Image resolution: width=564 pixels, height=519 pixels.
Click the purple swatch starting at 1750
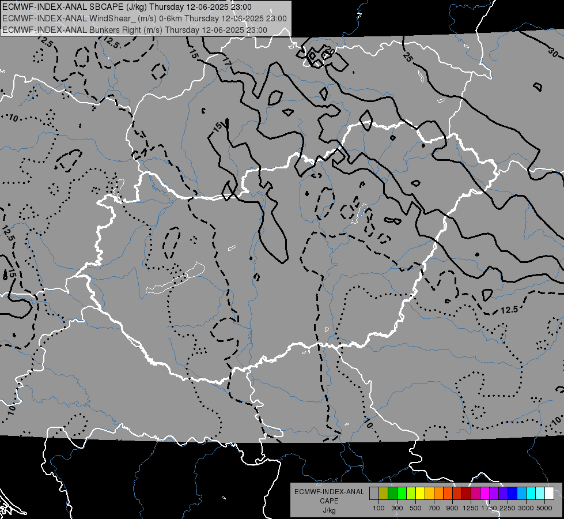coord(494,494)
